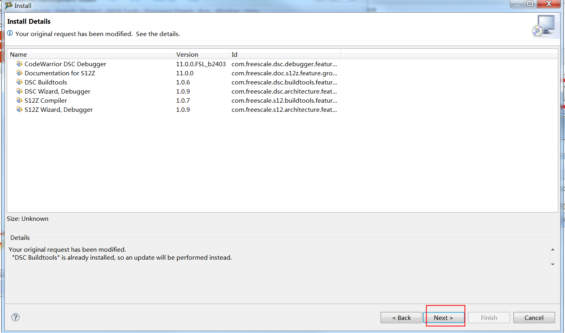The height and width of the screenshot is (333, 565).
Task: Click the info icon beside the modified-request message
Action: click(x=10, y=34)
